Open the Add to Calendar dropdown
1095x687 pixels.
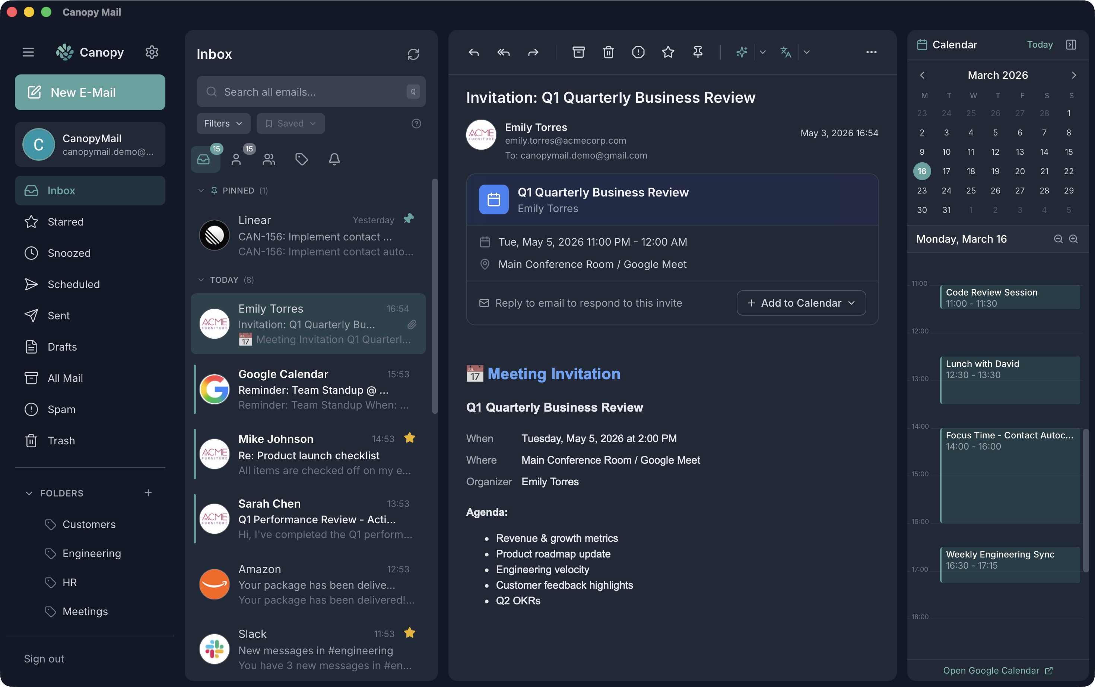click(801, 303)
